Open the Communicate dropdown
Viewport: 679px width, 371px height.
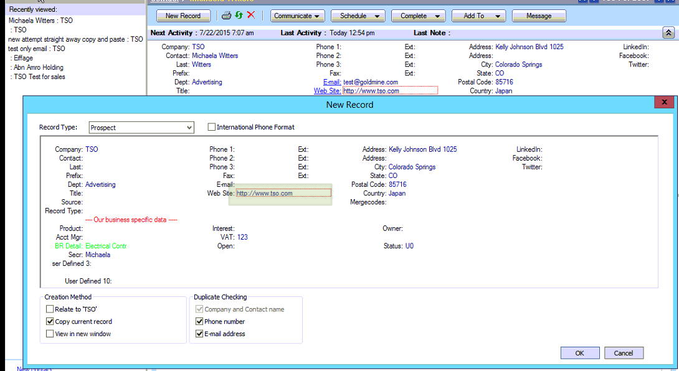pos(297,16)
